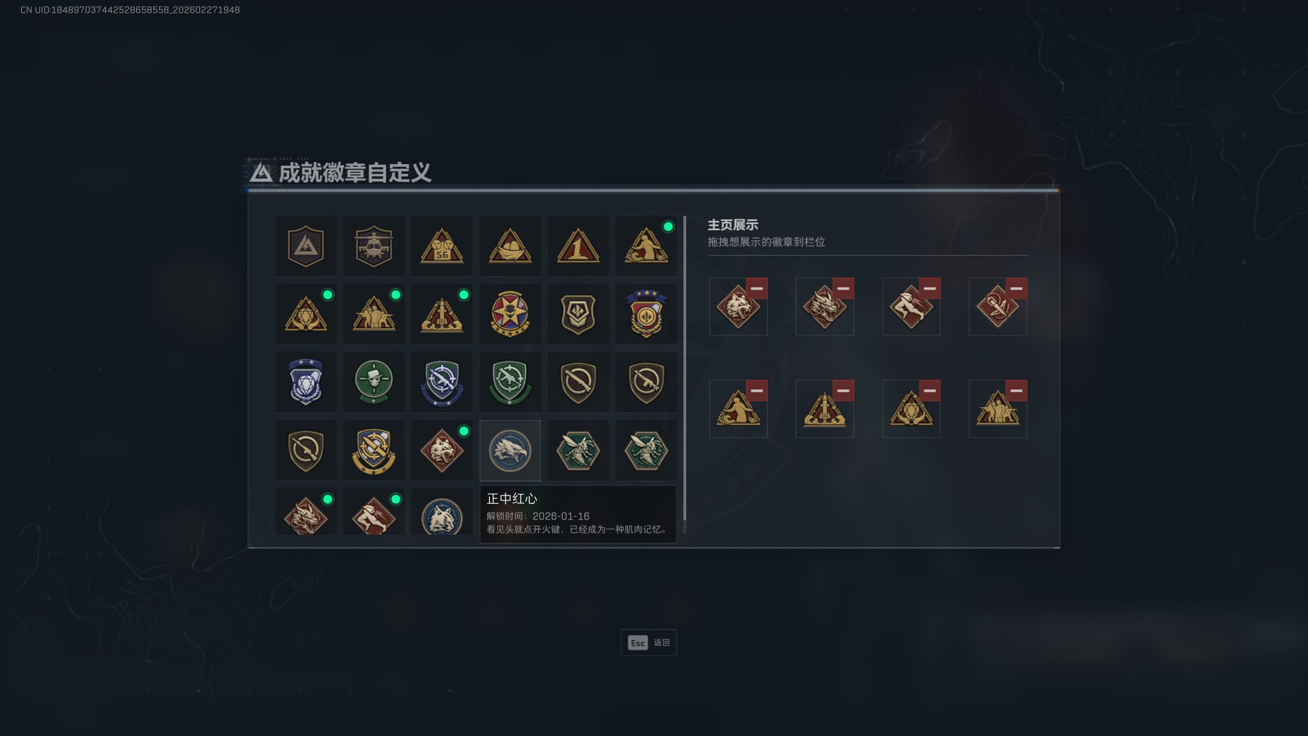Pick the green rifle crosshair shield badge
1308x736 pixels.
tap(510, 382)
